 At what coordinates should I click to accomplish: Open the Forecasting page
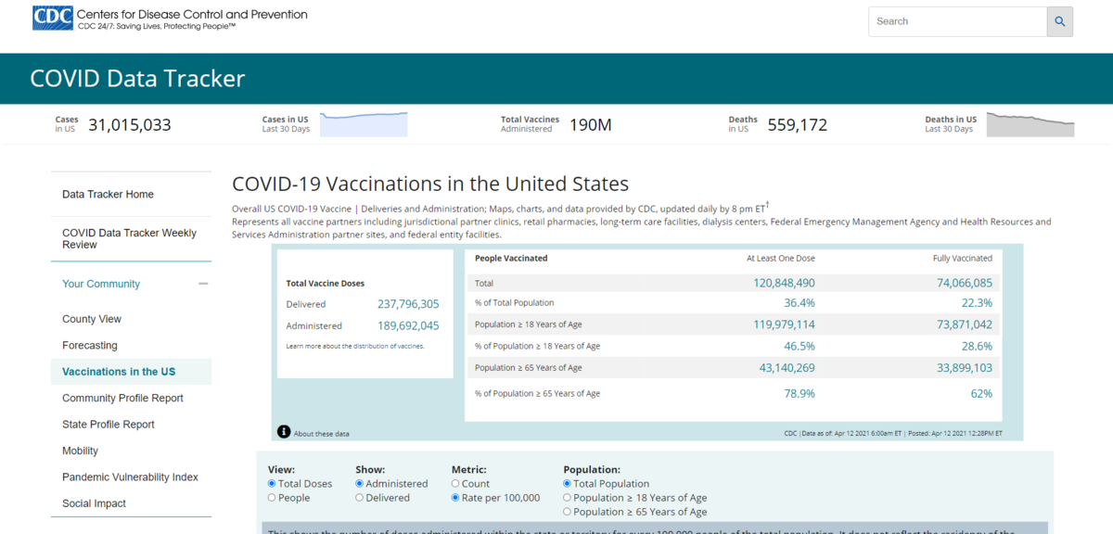(90, 346)
